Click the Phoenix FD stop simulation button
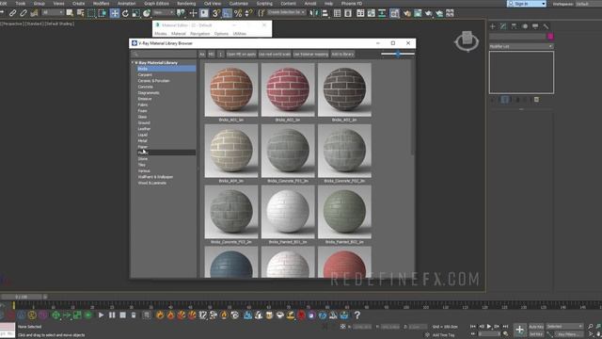This screenshot has height=339, width=602. [123, 315]
